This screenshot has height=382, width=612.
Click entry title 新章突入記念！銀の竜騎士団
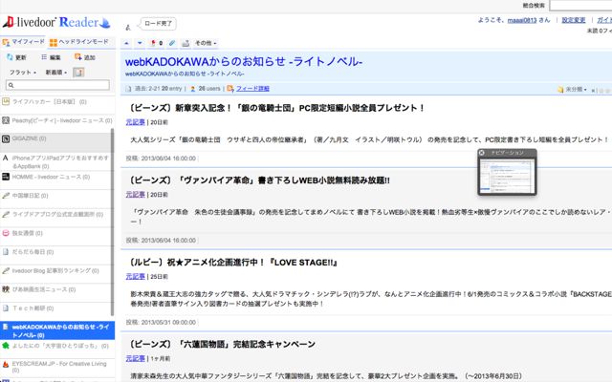277,108
